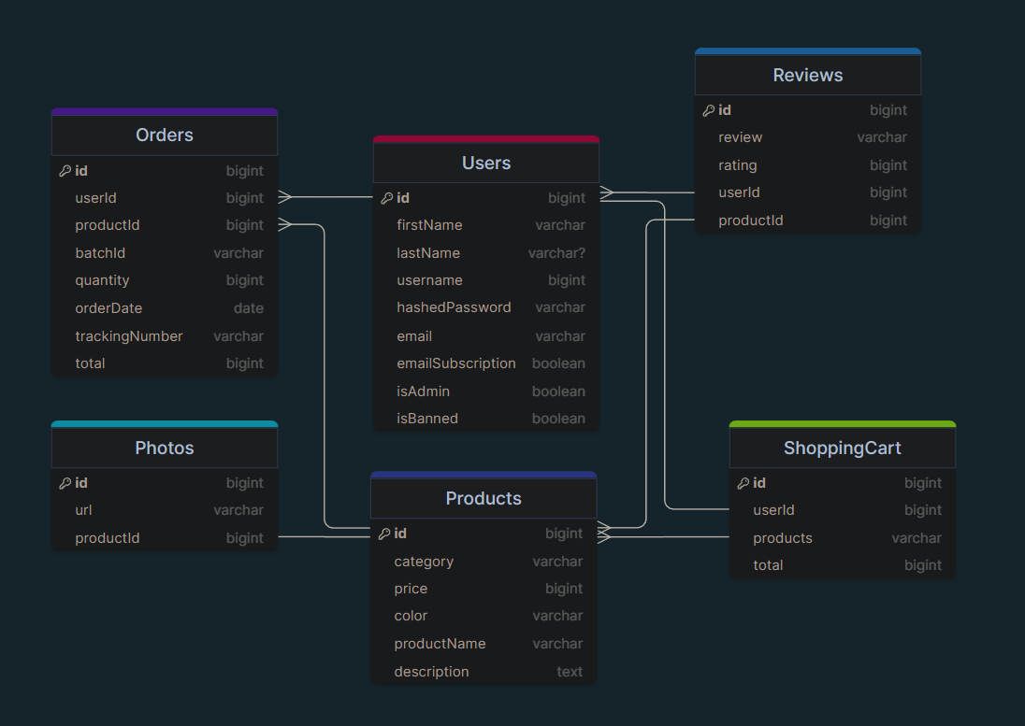This screenshot has width=1025, height=726.
Task: Select the userId field in ShoppingCart
Action: (x=843, y=510)
